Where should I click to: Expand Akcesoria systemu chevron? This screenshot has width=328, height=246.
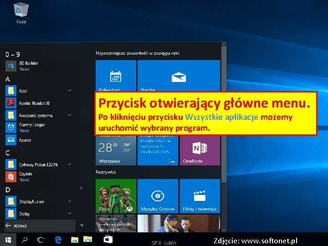pos(70,115)
